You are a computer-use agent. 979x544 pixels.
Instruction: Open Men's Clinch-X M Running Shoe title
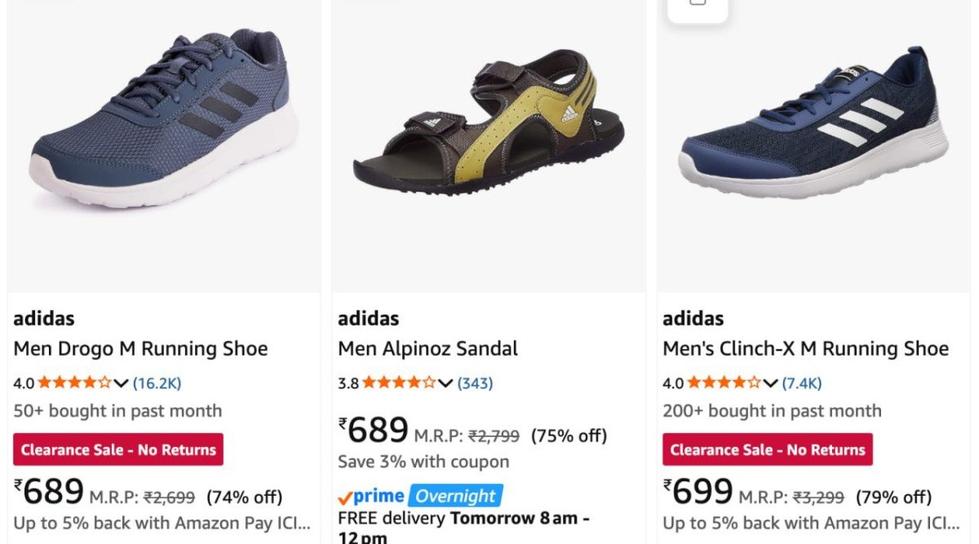pos(806,349)
